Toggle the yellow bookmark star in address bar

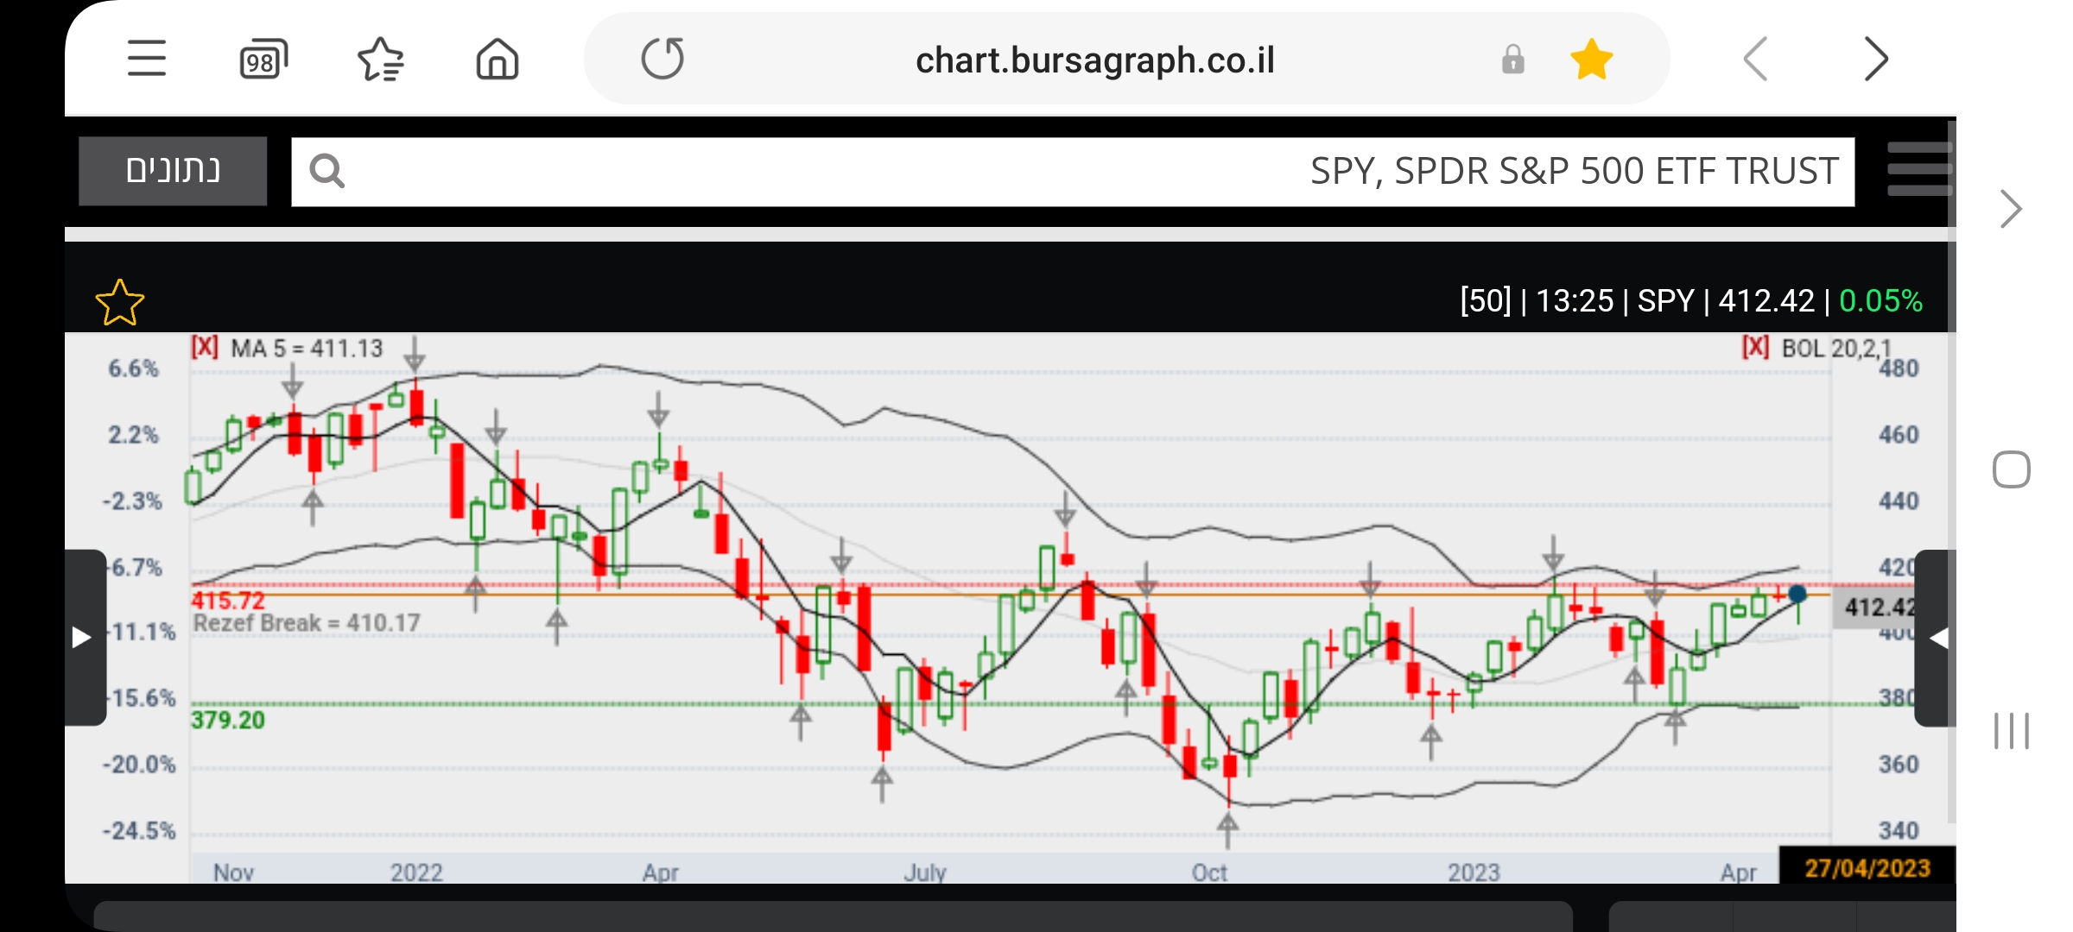1591,60
